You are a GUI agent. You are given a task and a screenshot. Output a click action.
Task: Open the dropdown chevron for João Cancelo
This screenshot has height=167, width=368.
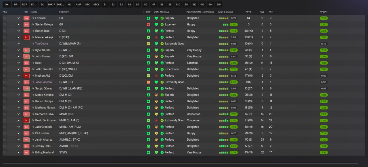(x=19, y=82)
